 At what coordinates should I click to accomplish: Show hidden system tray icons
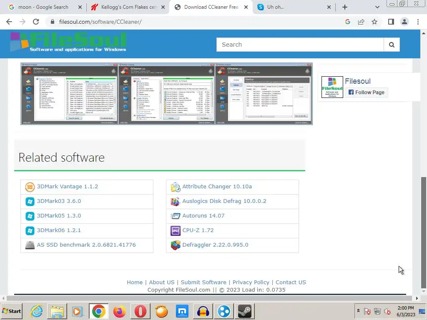coord(358,311)
